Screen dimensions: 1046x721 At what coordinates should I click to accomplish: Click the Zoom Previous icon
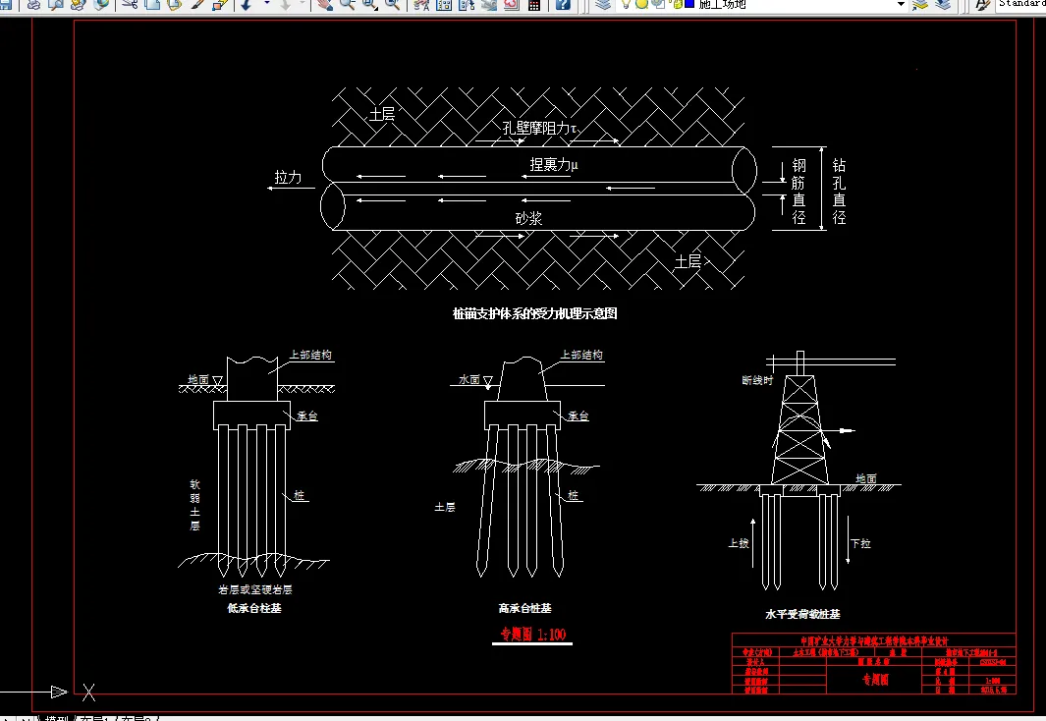pos(393,4)
